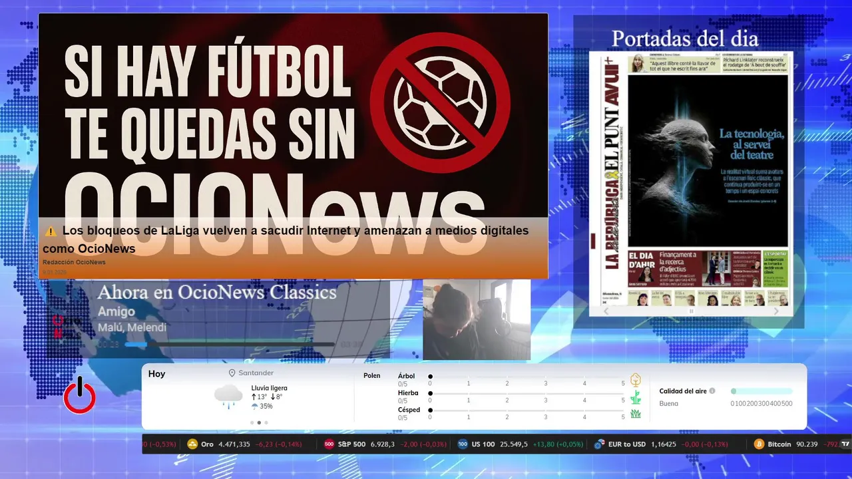Click the gold Oro ticker icon
Screen dimensions: 852x479
tap(193, 444)
